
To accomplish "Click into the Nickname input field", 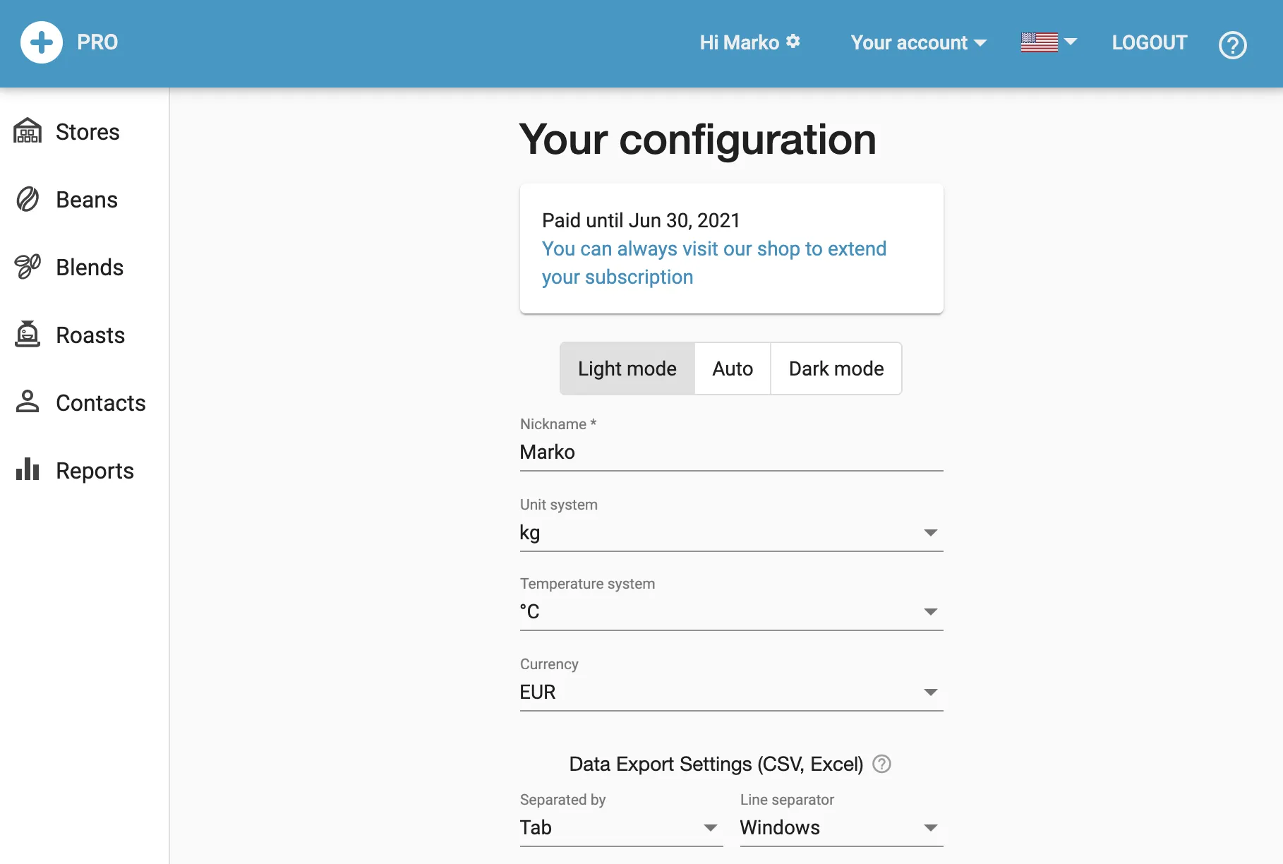I will pos(730,452).
